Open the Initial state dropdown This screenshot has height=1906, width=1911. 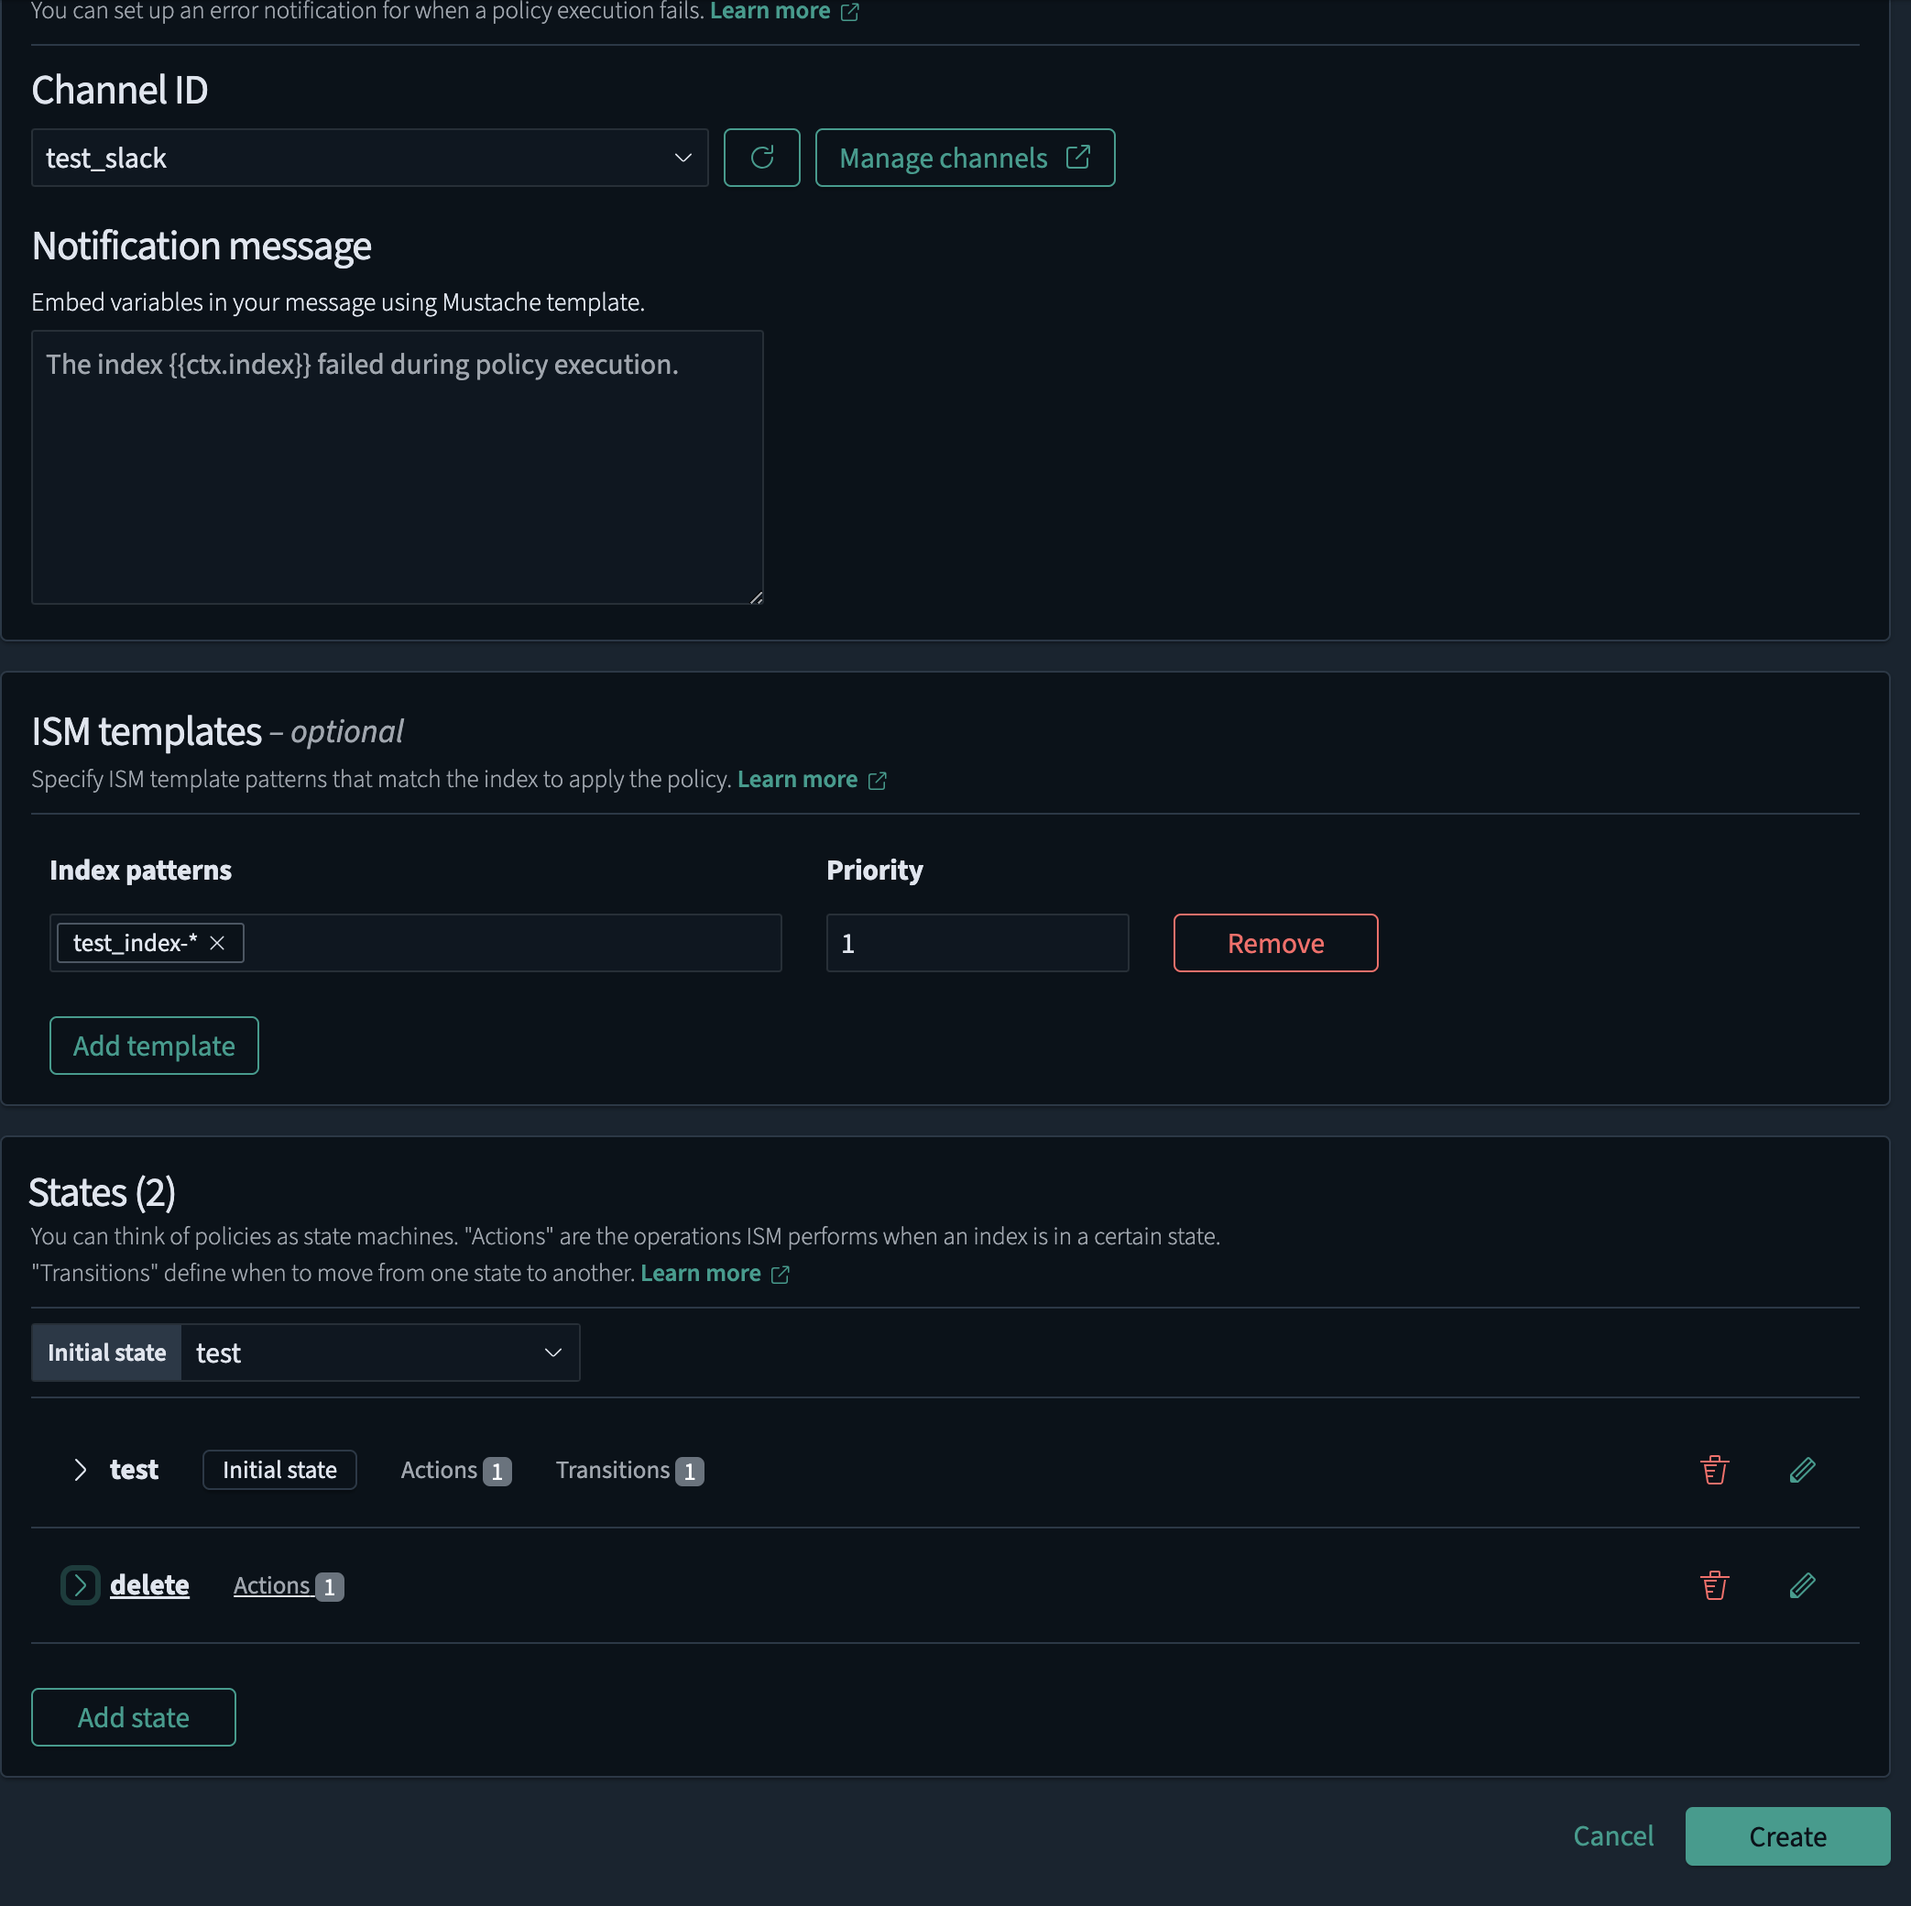click(379, 1353)
